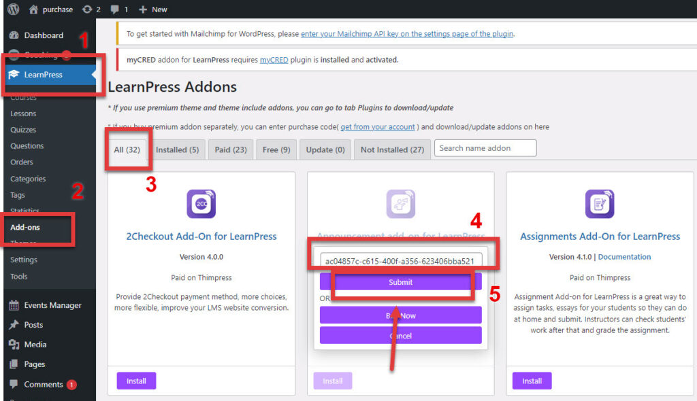Open the Dashboard menu item
Screen dimensions: 697x401
pos(43,35)
